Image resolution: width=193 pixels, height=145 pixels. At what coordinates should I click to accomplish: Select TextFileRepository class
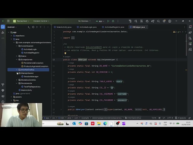point(31,87)
